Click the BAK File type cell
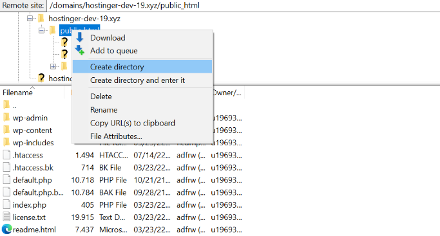The height and width of the screenshot is (236, 440). click(x=113, y=192)
